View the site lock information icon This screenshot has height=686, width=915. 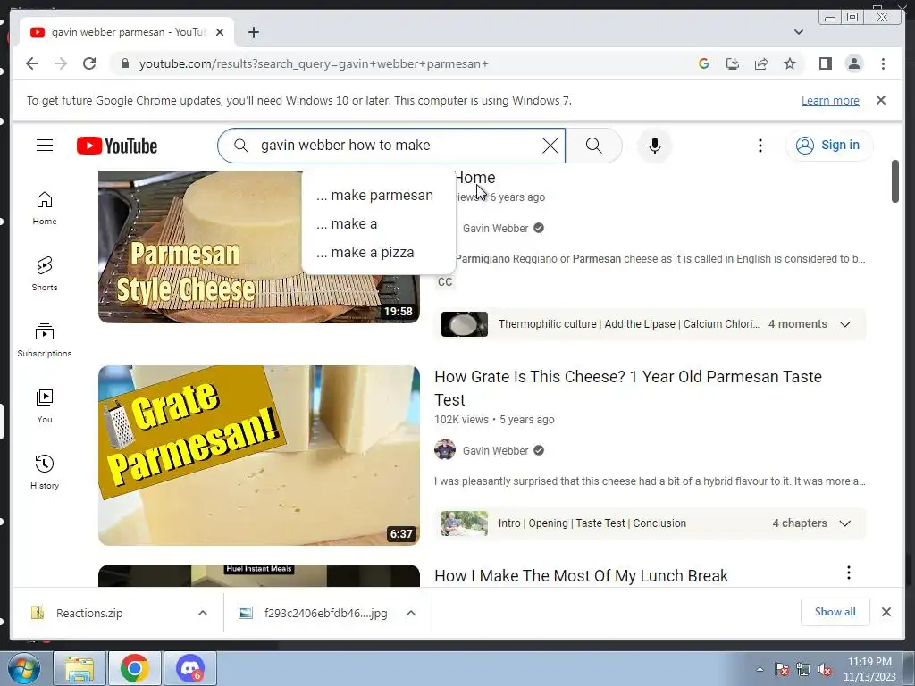pos(124,63)
